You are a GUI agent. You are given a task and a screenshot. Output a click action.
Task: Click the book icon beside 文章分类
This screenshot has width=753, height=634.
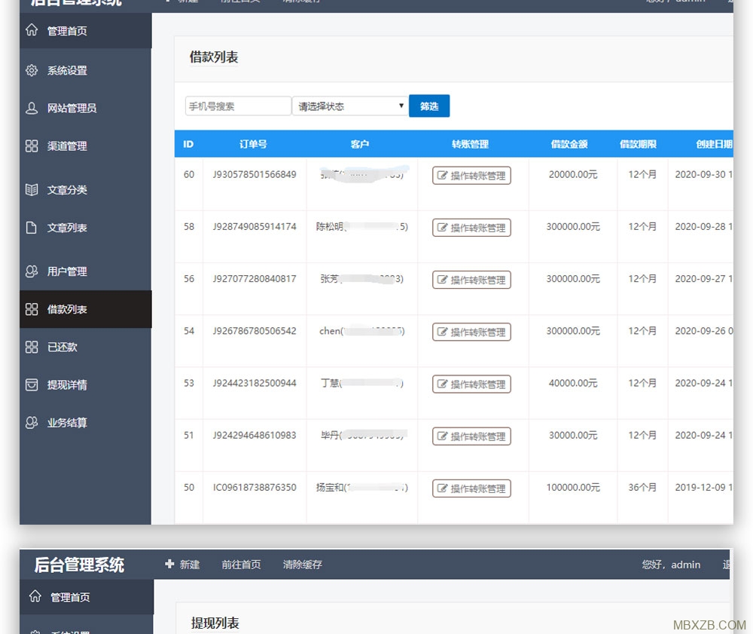[x=32, y=190]
